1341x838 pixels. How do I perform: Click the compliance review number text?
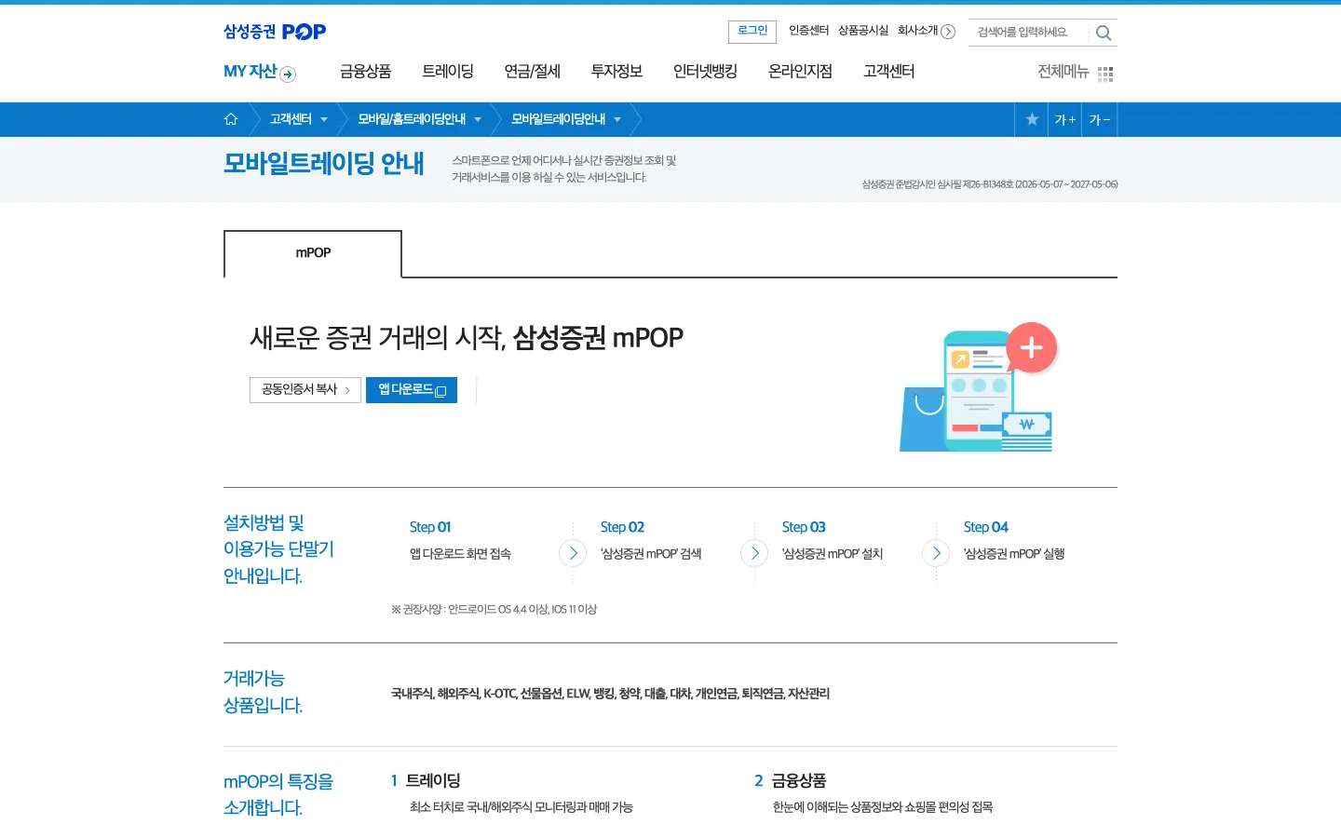990,184
